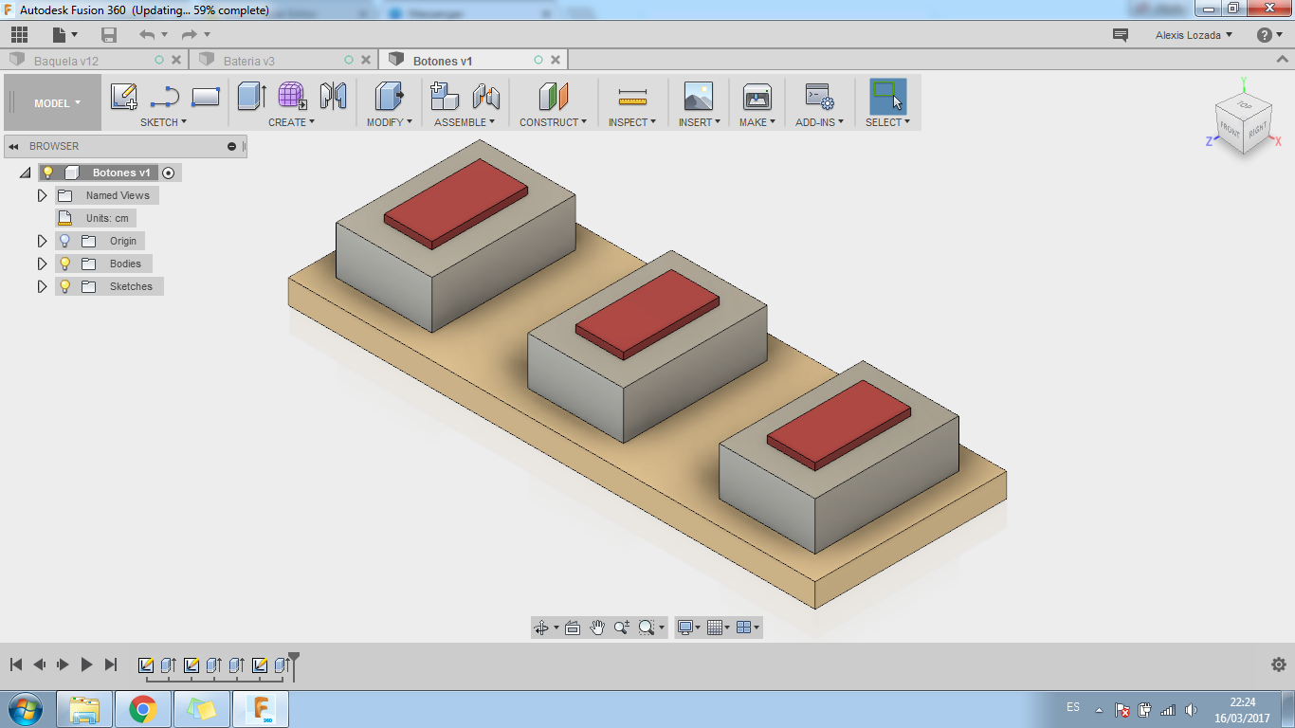Select the Press Pull tool in Modify

390,97
